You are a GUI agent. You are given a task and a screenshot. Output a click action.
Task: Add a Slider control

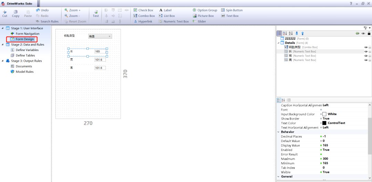199,21
